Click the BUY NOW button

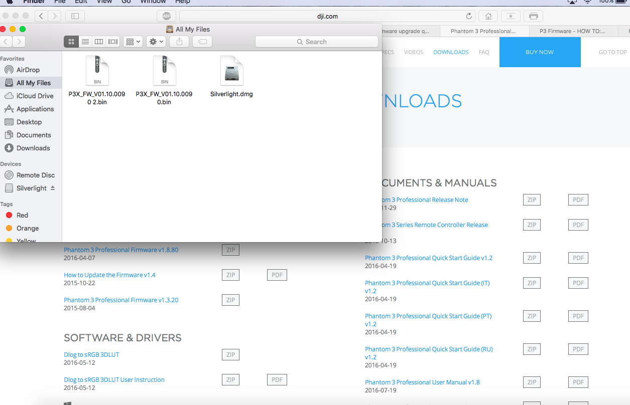click(x=540, y=52)
